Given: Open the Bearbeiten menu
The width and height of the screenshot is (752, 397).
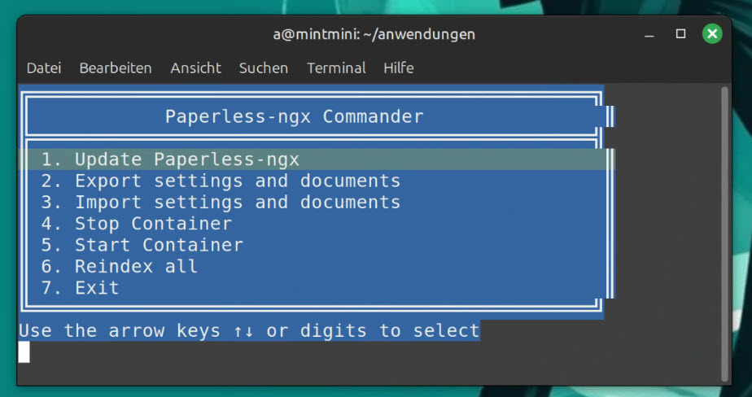Looking at the screenshot, I should 116,68.
